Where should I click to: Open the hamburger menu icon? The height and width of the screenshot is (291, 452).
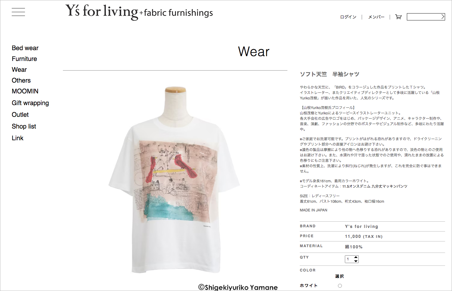(x=18, y=12)
